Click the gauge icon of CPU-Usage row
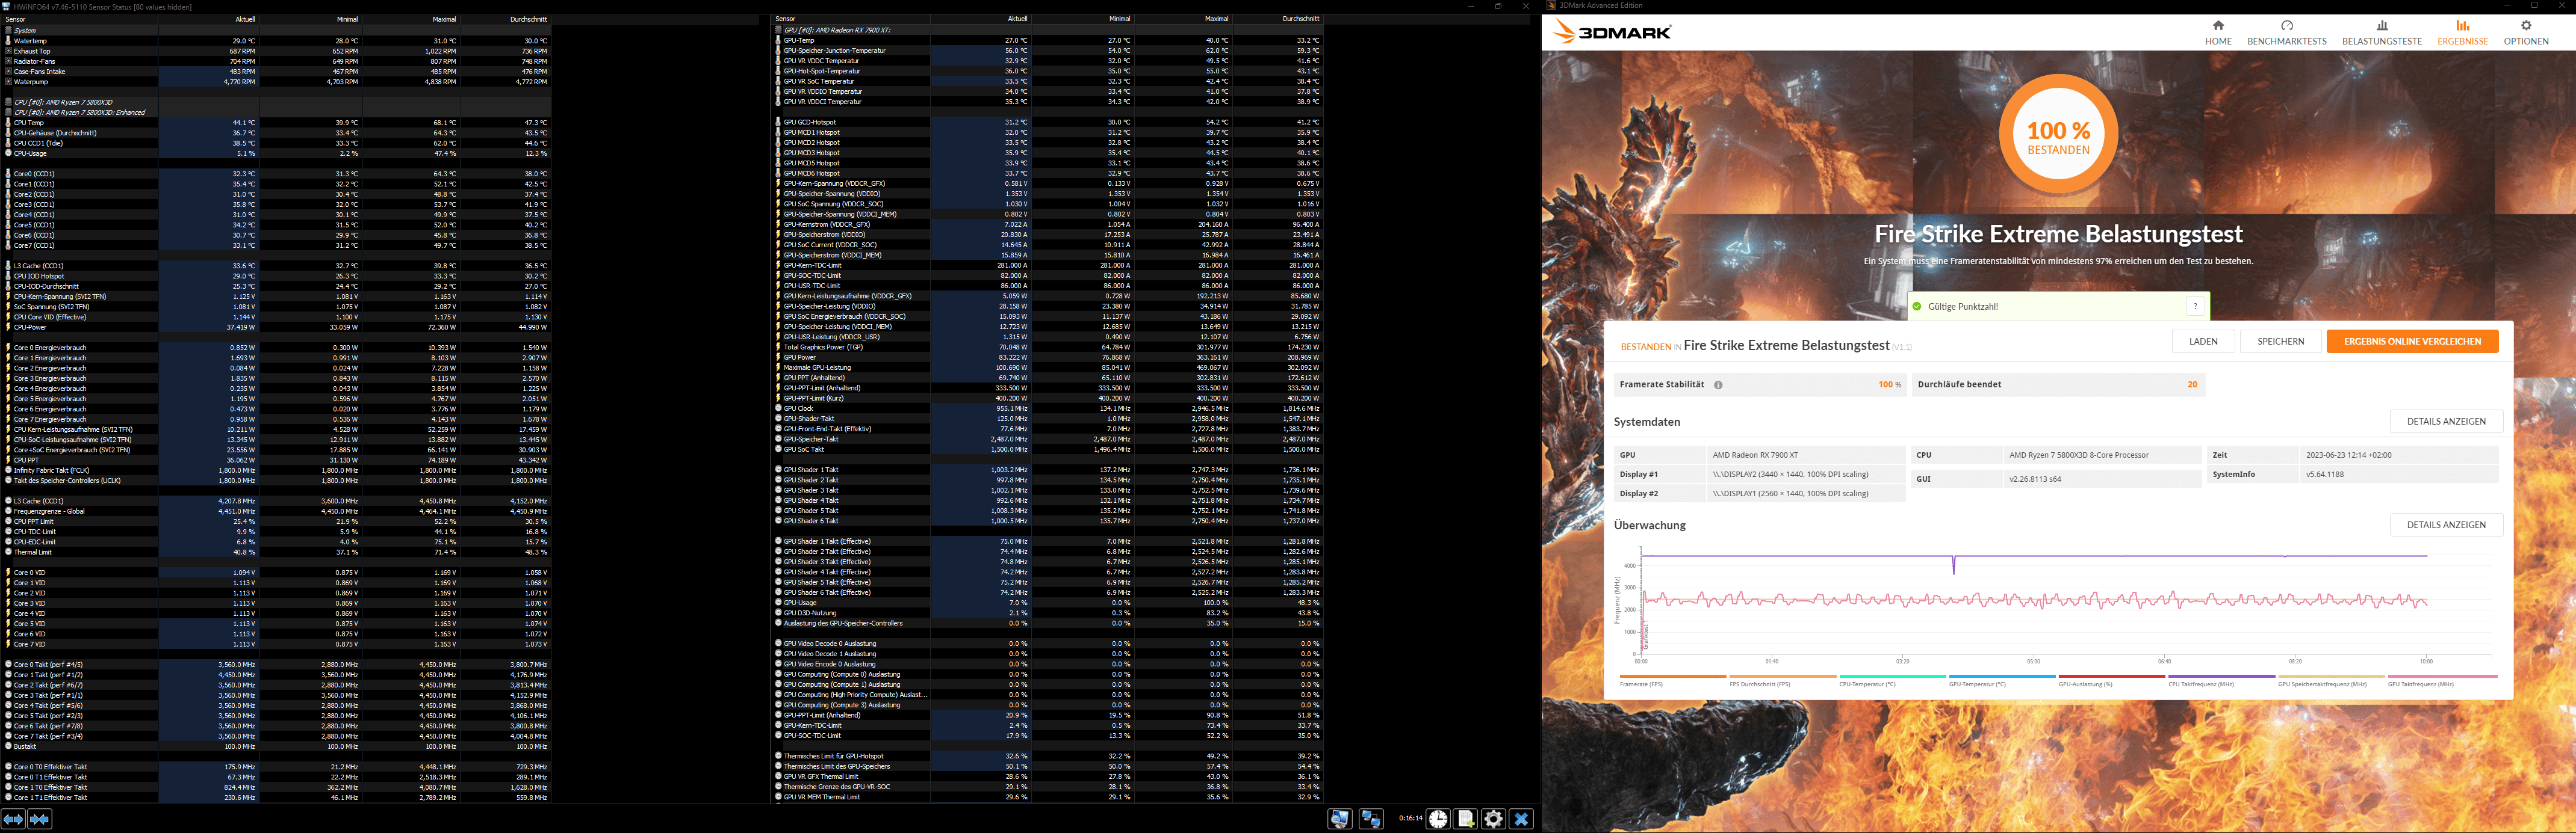Viewport: 2576px width, 833px height. [x=9, y=154]
